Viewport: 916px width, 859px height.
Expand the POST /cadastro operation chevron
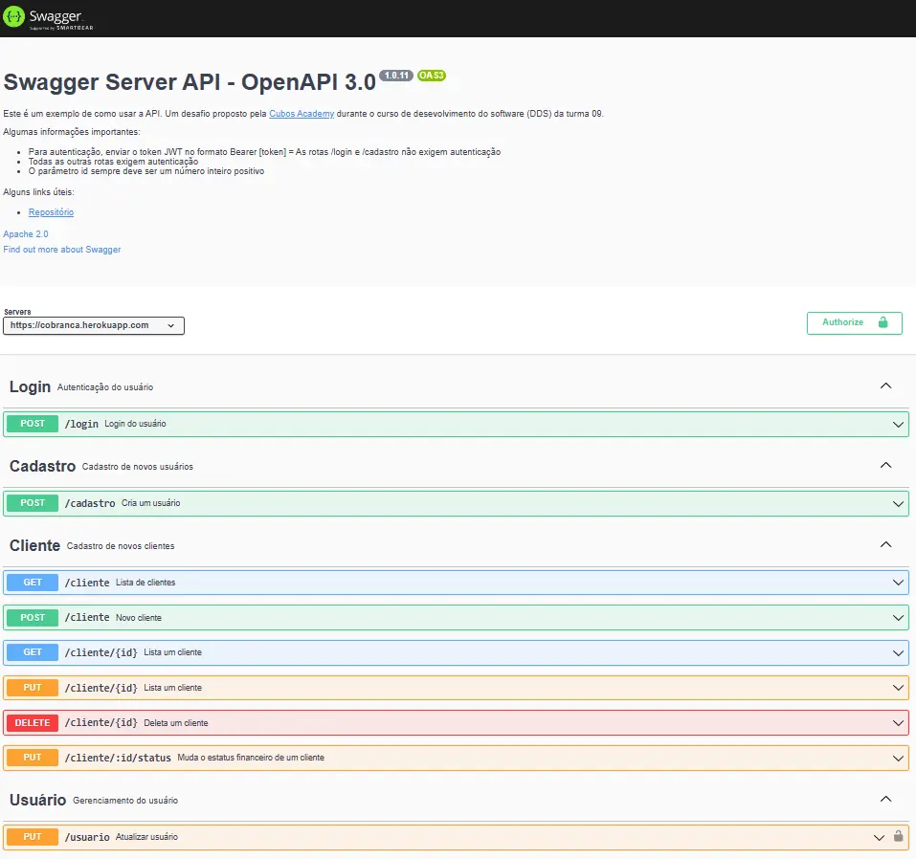click(898, 504)
